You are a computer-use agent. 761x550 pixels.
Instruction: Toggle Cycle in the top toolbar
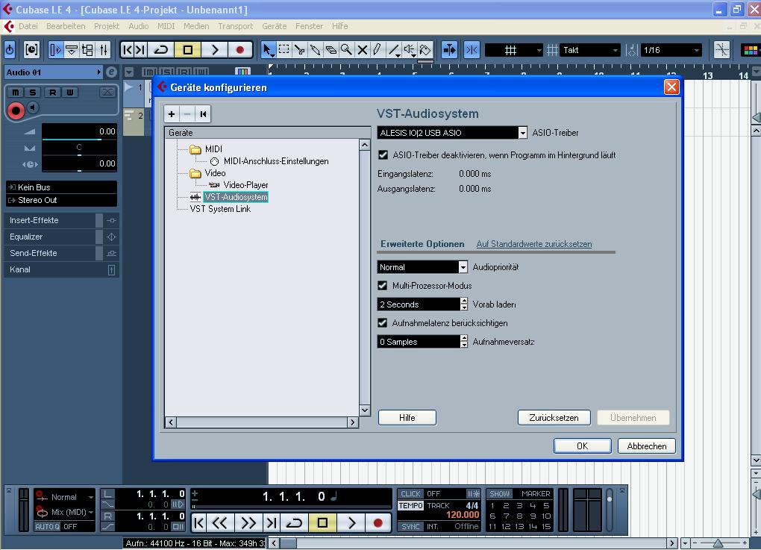click(x=161, y=49)
